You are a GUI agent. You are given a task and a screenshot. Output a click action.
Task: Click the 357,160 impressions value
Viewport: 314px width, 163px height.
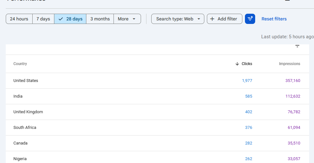(x=293, y=81)
